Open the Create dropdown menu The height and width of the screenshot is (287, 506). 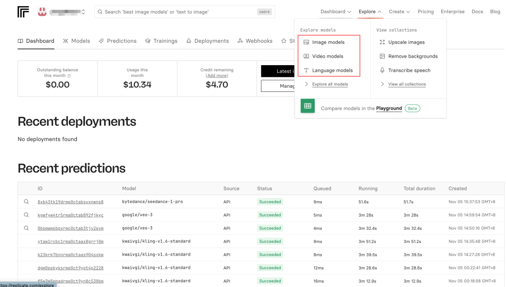pos(399,12)
